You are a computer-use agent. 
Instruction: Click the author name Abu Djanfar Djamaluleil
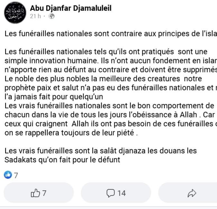[71, 8]
